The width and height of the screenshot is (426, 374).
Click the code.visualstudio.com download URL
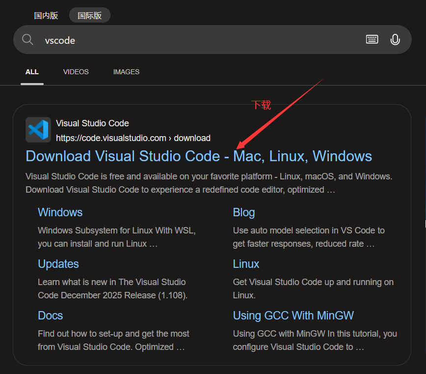coord(133,138)
